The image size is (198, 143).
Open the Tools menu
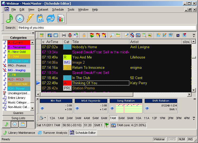71,9
